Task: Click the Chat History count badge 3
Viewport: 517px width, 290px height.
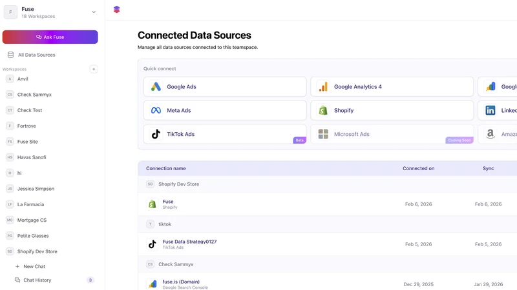Action: (90, 280)
